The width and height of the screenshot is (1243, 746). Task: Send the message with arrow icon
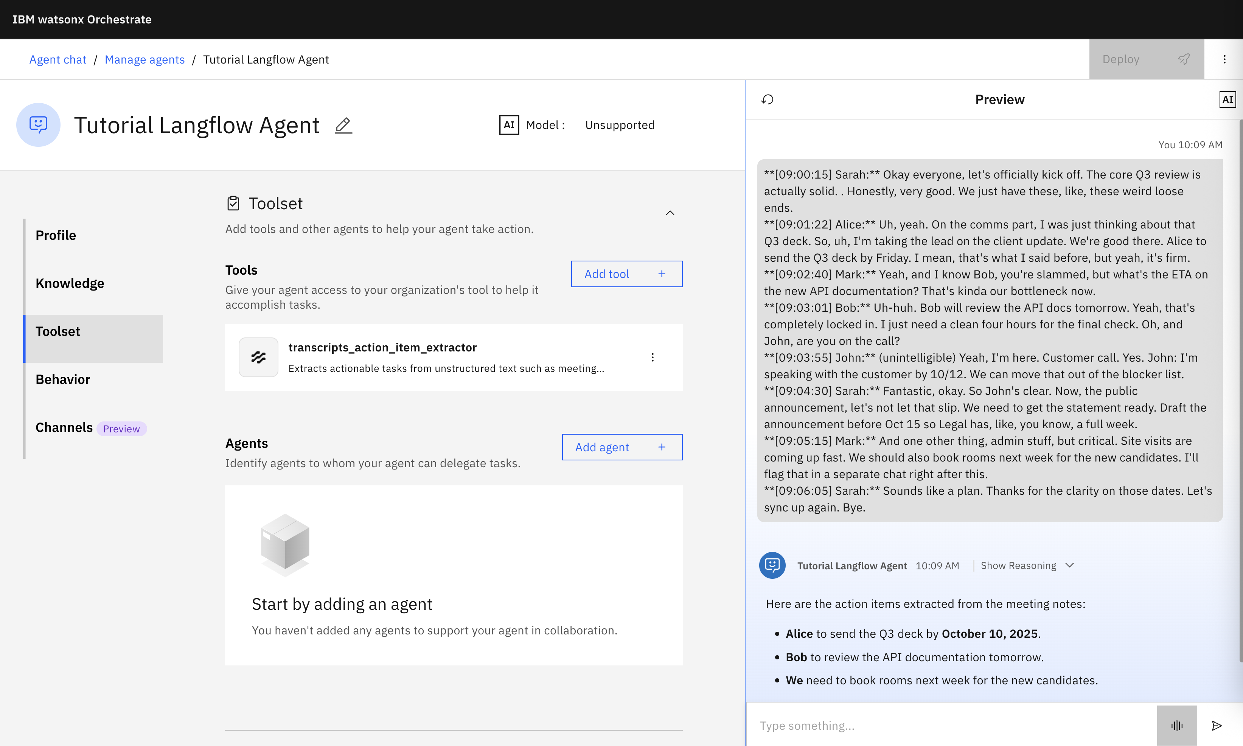(x=1217, y=726)
